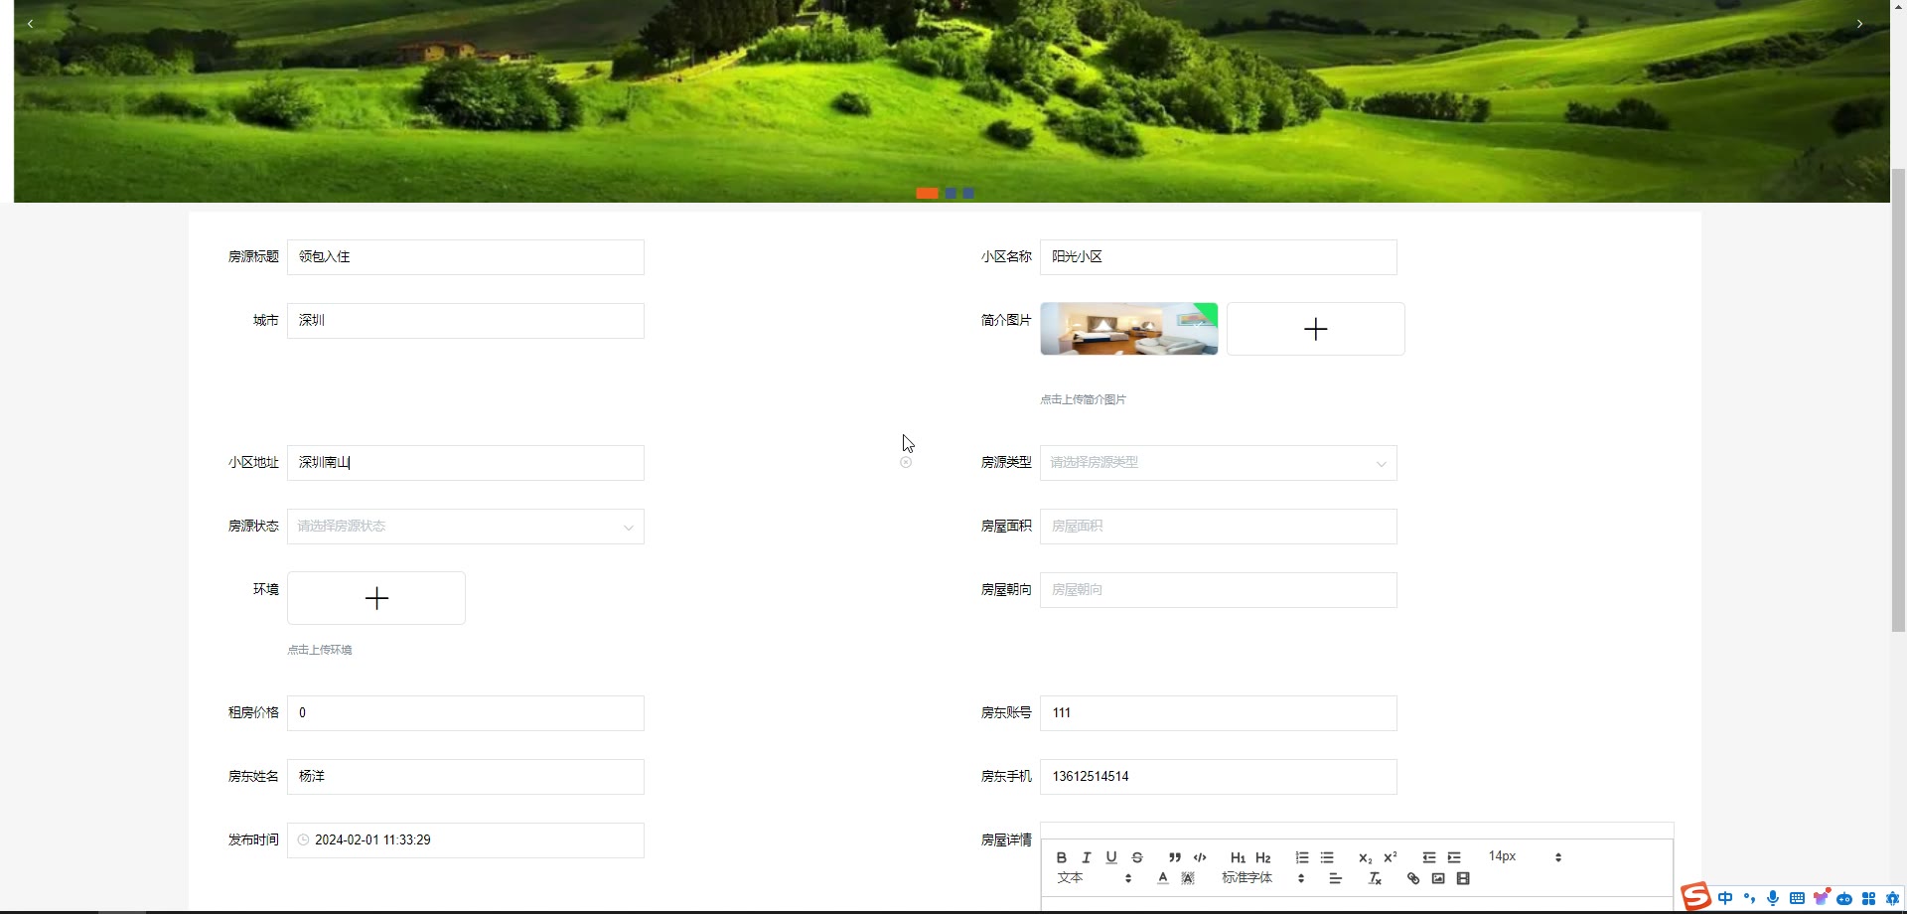The image size is (1907, 914).
Task: Open the IME skin shirt icon
Action: click(1821, 897)
